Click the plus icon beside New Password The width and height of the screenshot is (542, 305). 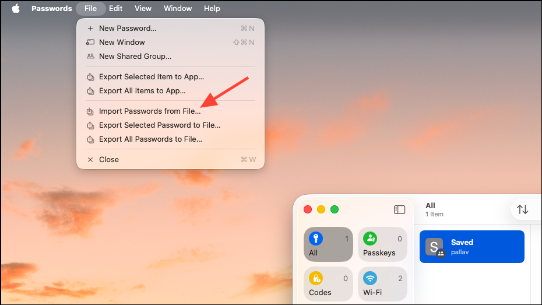pos(90,29)
